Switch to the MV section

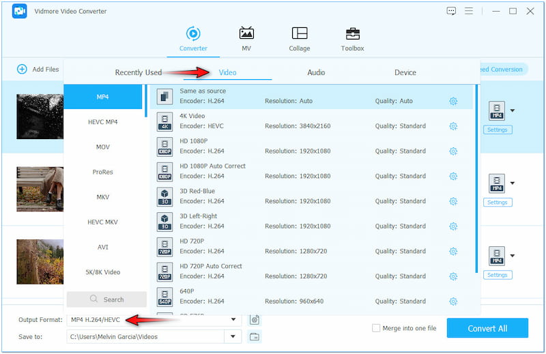pyautogui.click(x=246, y=34)
